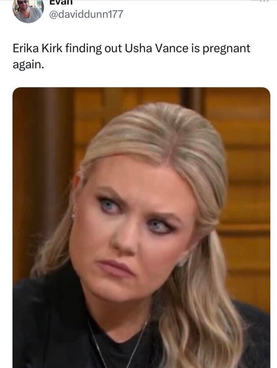Screen dimensions: 277x368
Task: Open the more options ellipsis icon
Action: pos(262,1)
